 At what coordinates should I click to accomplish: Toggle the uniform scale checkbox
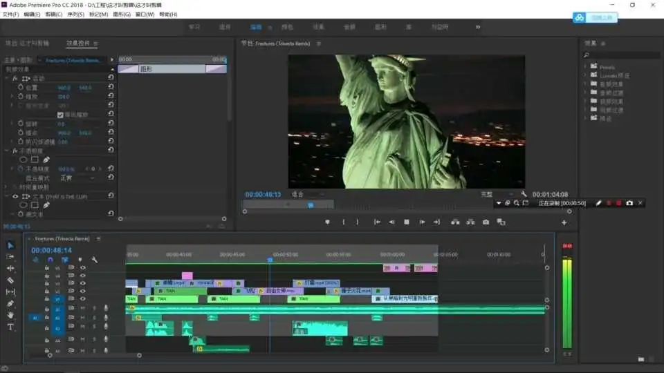60,115
